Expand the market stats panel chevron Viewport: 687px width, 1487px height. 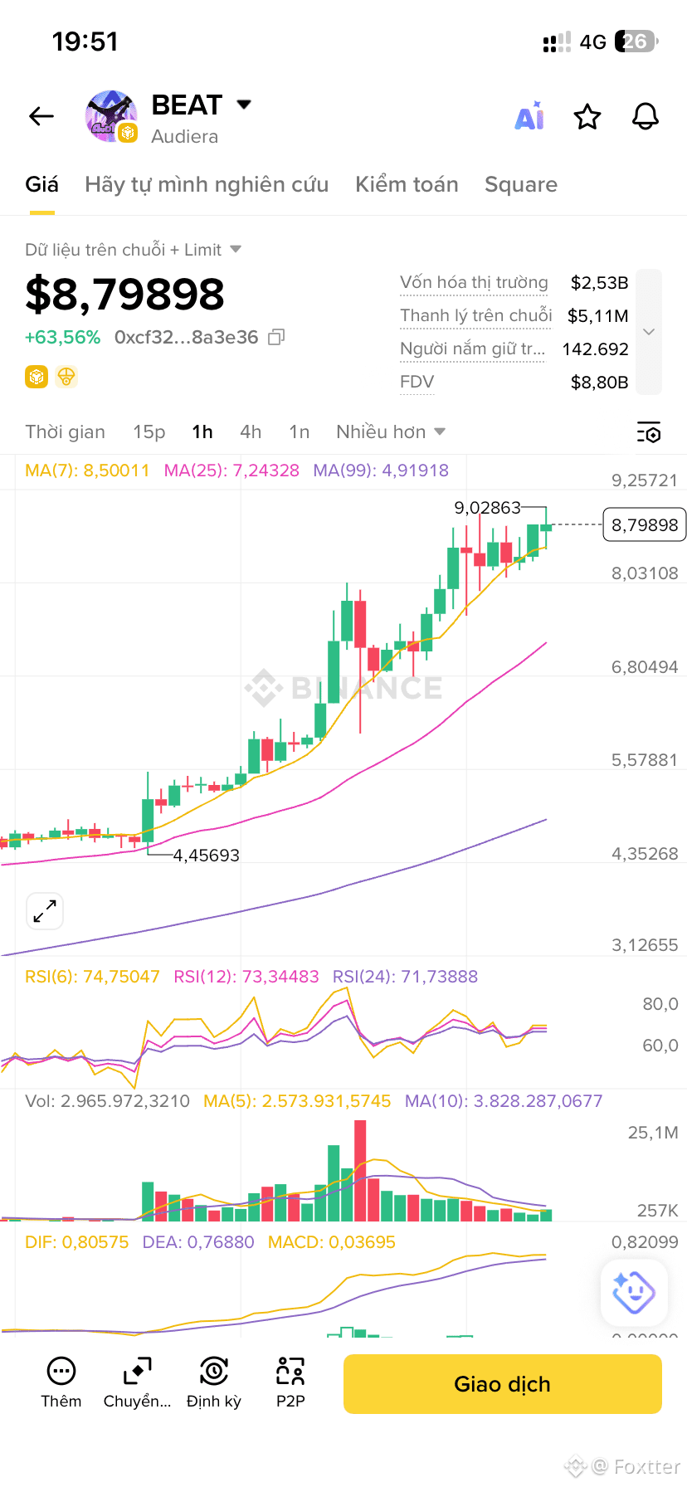click(649, 332)
